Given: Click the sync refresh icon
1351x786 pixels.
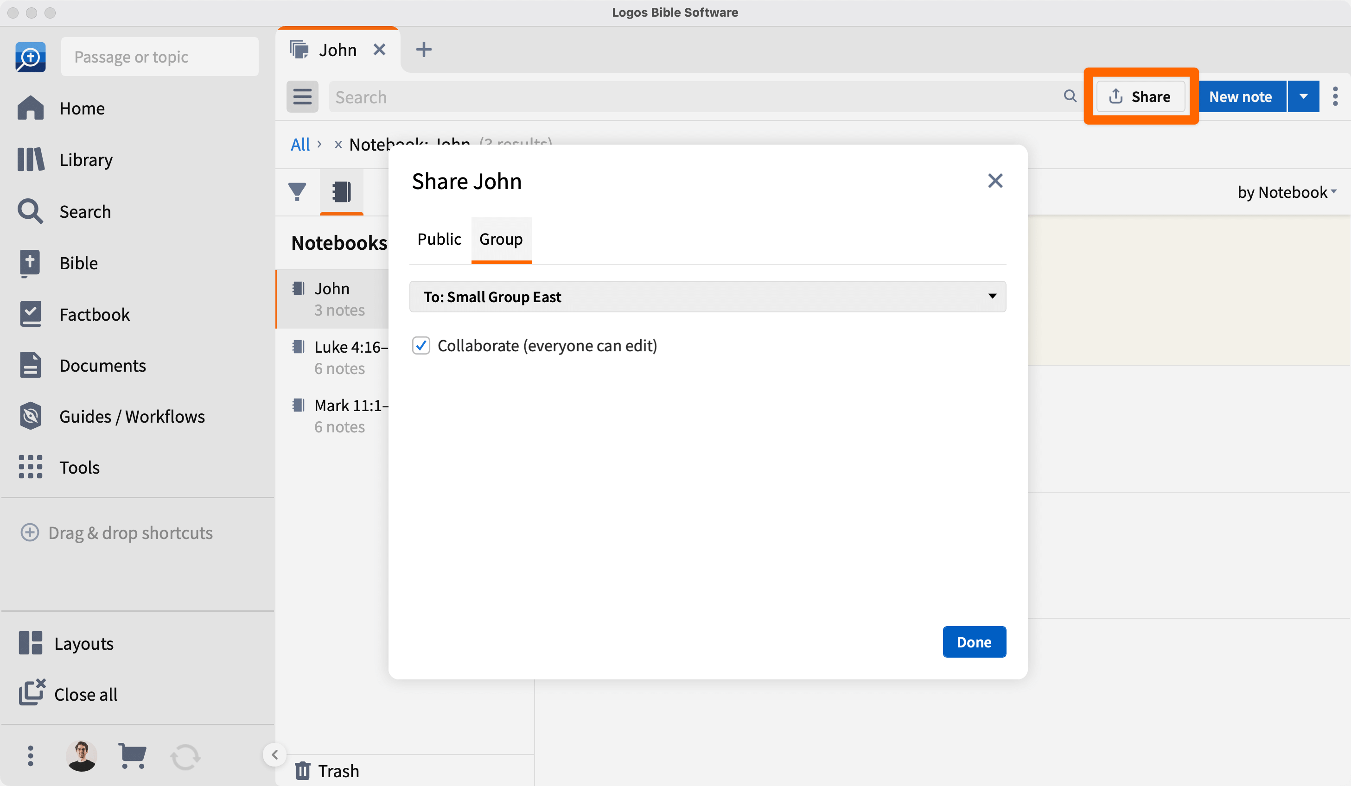Looking at the screenshot, I should 185,757.
